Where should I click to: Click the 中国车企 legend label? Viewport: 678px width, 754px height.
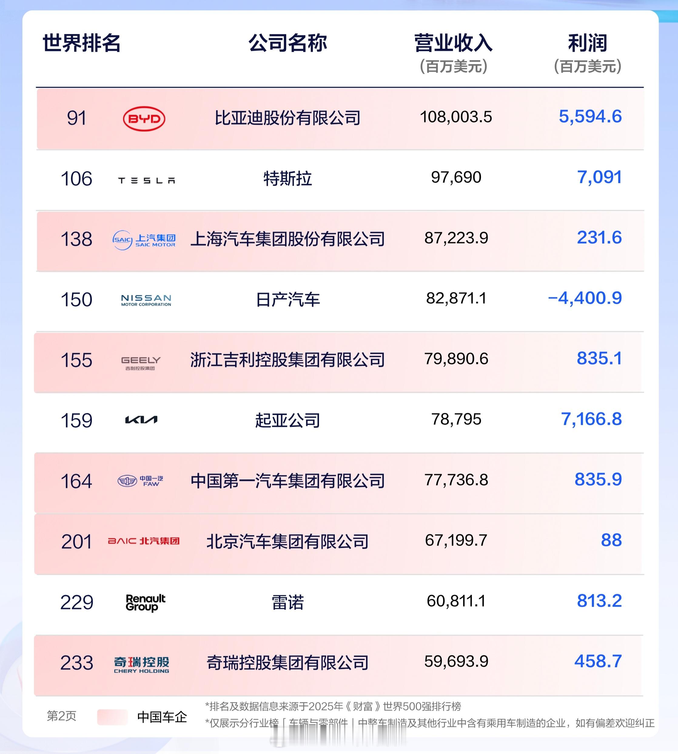(x=162, y=717)
